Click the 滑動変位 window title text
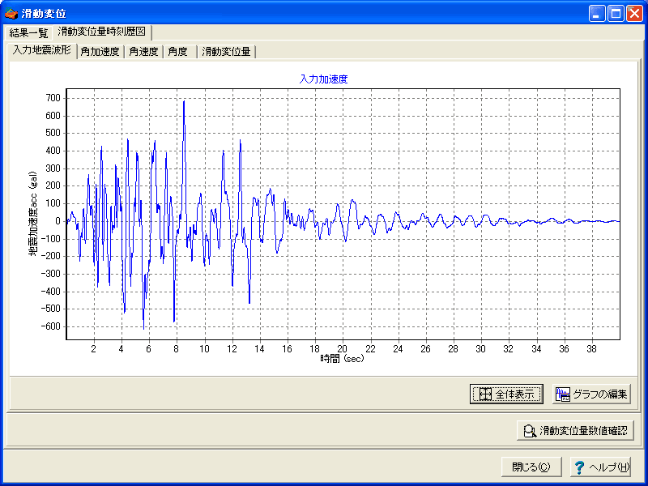Screen dimensions: 648x486 pyautogui.click(x=44, y=14)
